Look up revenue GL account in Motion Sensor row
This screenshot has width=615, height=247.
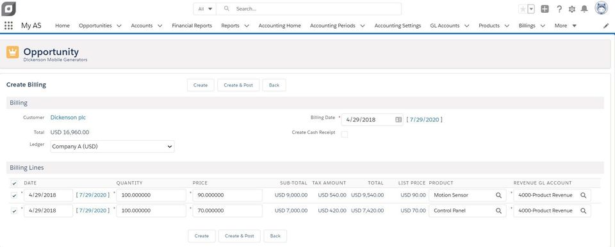click(x=583, y=195)
